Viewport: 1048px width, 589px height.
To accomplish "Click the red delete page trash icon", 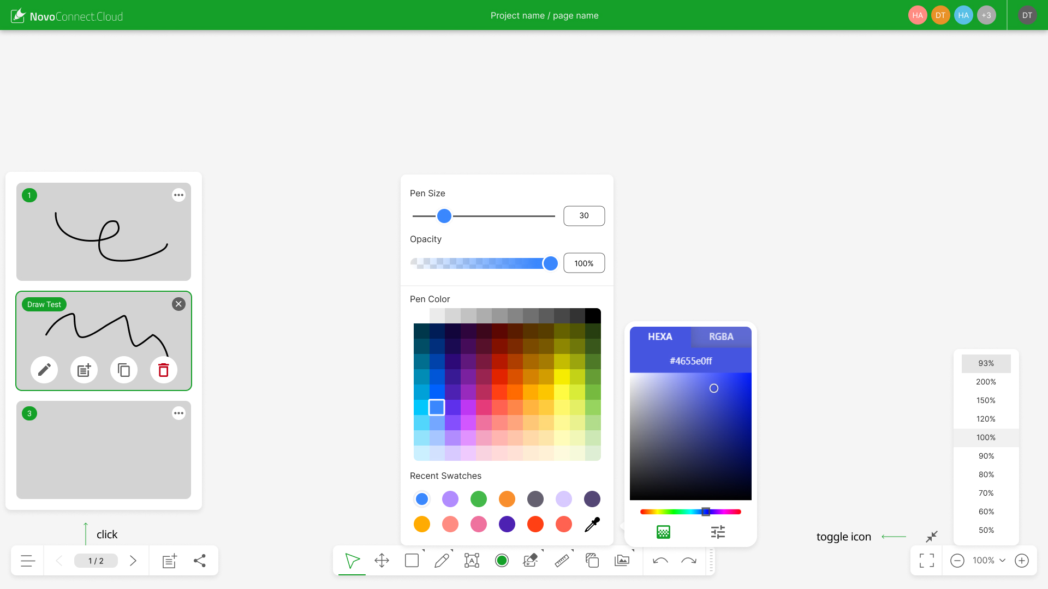I will (x=163, y=370).
